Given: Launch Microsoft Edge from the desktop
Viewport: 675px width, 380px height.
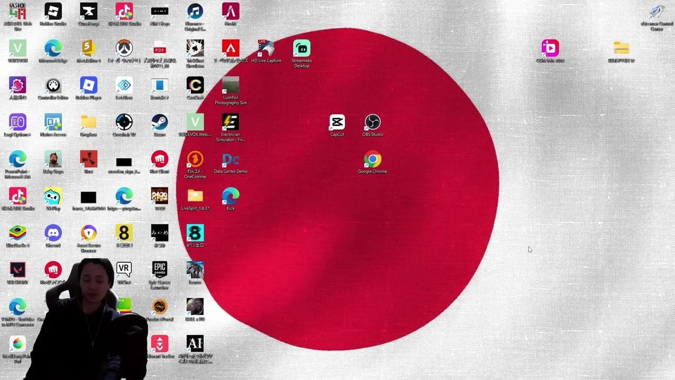Looking at the screenshot, I should point(53,49).
